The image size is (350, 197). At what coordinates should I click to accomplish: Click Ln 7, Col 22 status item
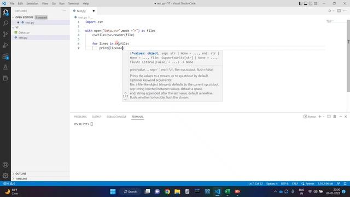point(255,184)
